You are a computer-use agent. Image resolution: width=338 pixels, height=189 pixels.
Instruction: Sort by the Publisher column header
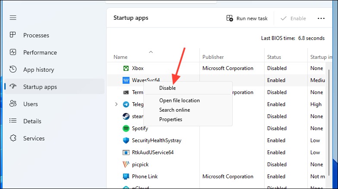click(213, 57)
